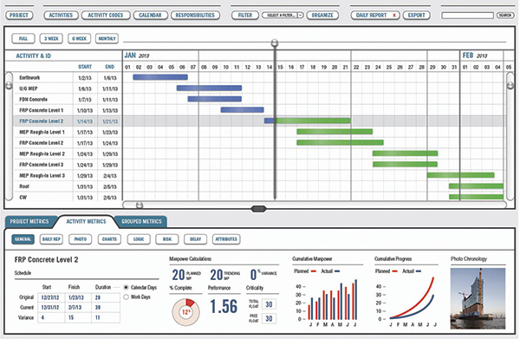Screen dimensions: 520x339
Task: Open Responsibilities
Action: click(x=195, y=16)
